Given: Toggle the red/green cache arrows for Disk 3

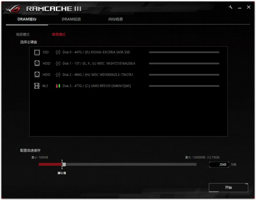Looking at the screenshot, I should (x=58, y=86).
